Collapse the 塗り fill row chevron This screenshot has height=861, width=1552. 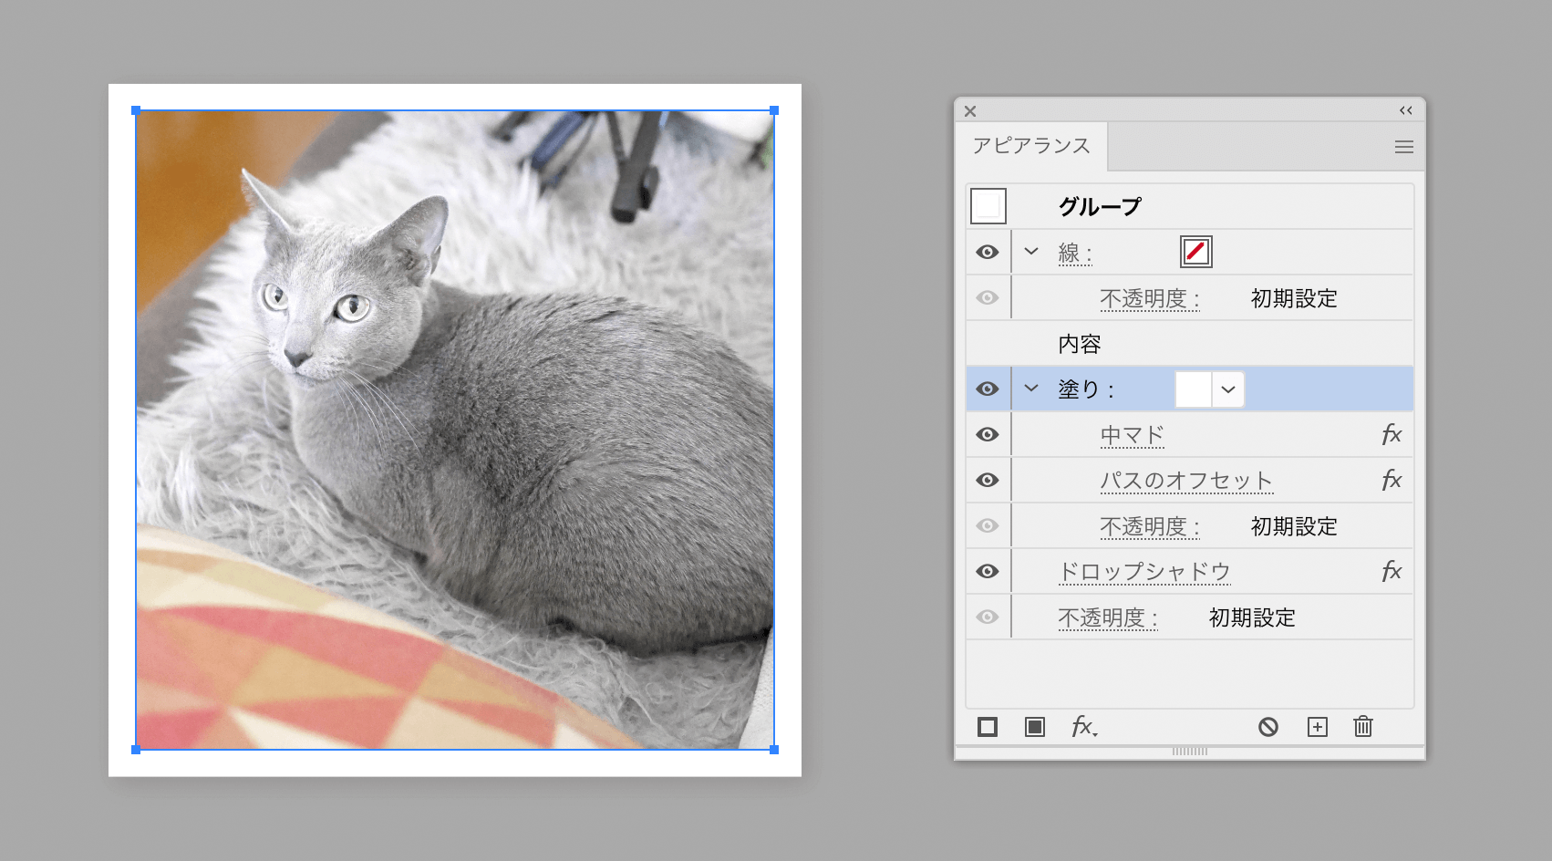[1031, 389]
